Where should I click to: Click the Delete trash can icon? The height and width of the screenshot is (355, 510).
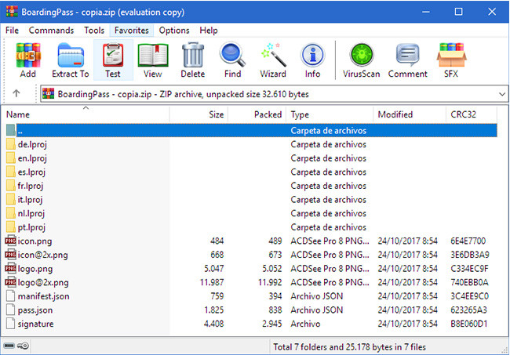(193, 60)
